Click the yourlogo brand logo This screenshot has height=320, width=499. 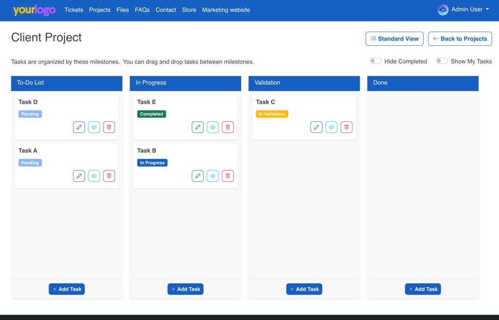pos(34,10)
